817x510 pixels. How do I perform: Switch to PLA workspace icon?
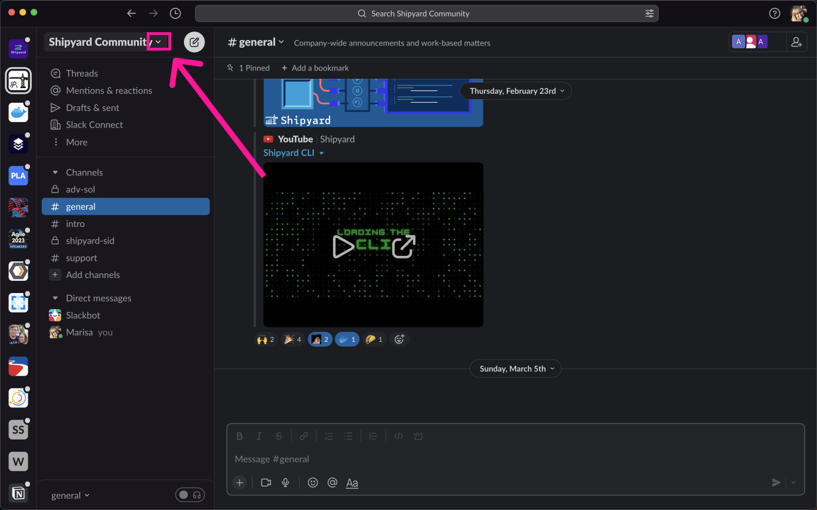click(x=18, y=175)
